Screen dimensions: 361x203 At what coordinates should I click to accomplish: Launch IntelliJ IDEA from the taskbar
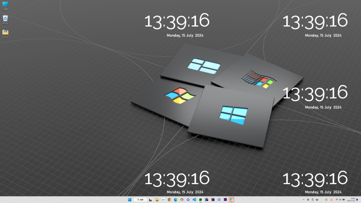[x=213, y=200]
